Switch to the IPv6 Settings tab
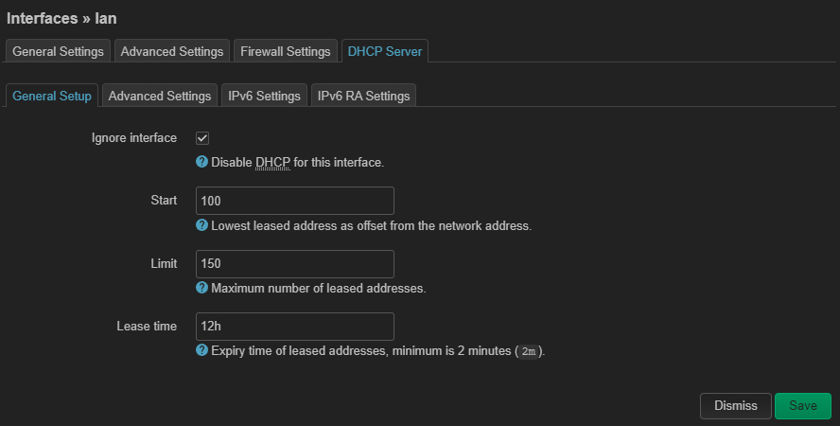The width and height of the screenshot is (840, 426). pos(264,96)
